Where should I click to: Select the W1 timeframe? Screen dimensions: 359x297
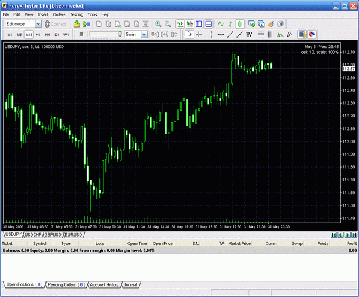click(66, 35)
